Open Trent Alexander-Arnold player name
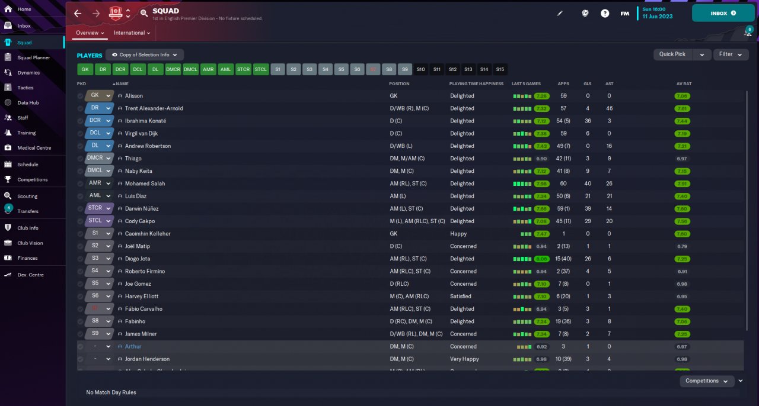The width and height of the screenshot is (759, 406). pos(154,108)
